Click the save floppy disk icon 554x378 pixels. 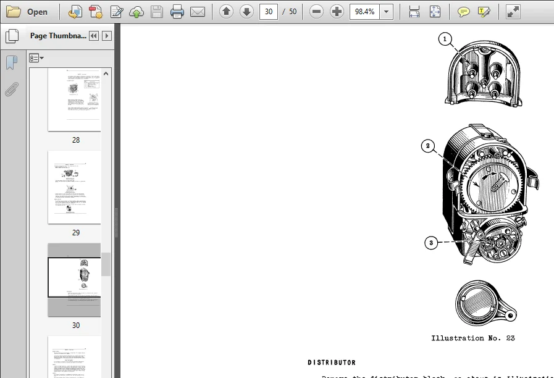point(157,12)
